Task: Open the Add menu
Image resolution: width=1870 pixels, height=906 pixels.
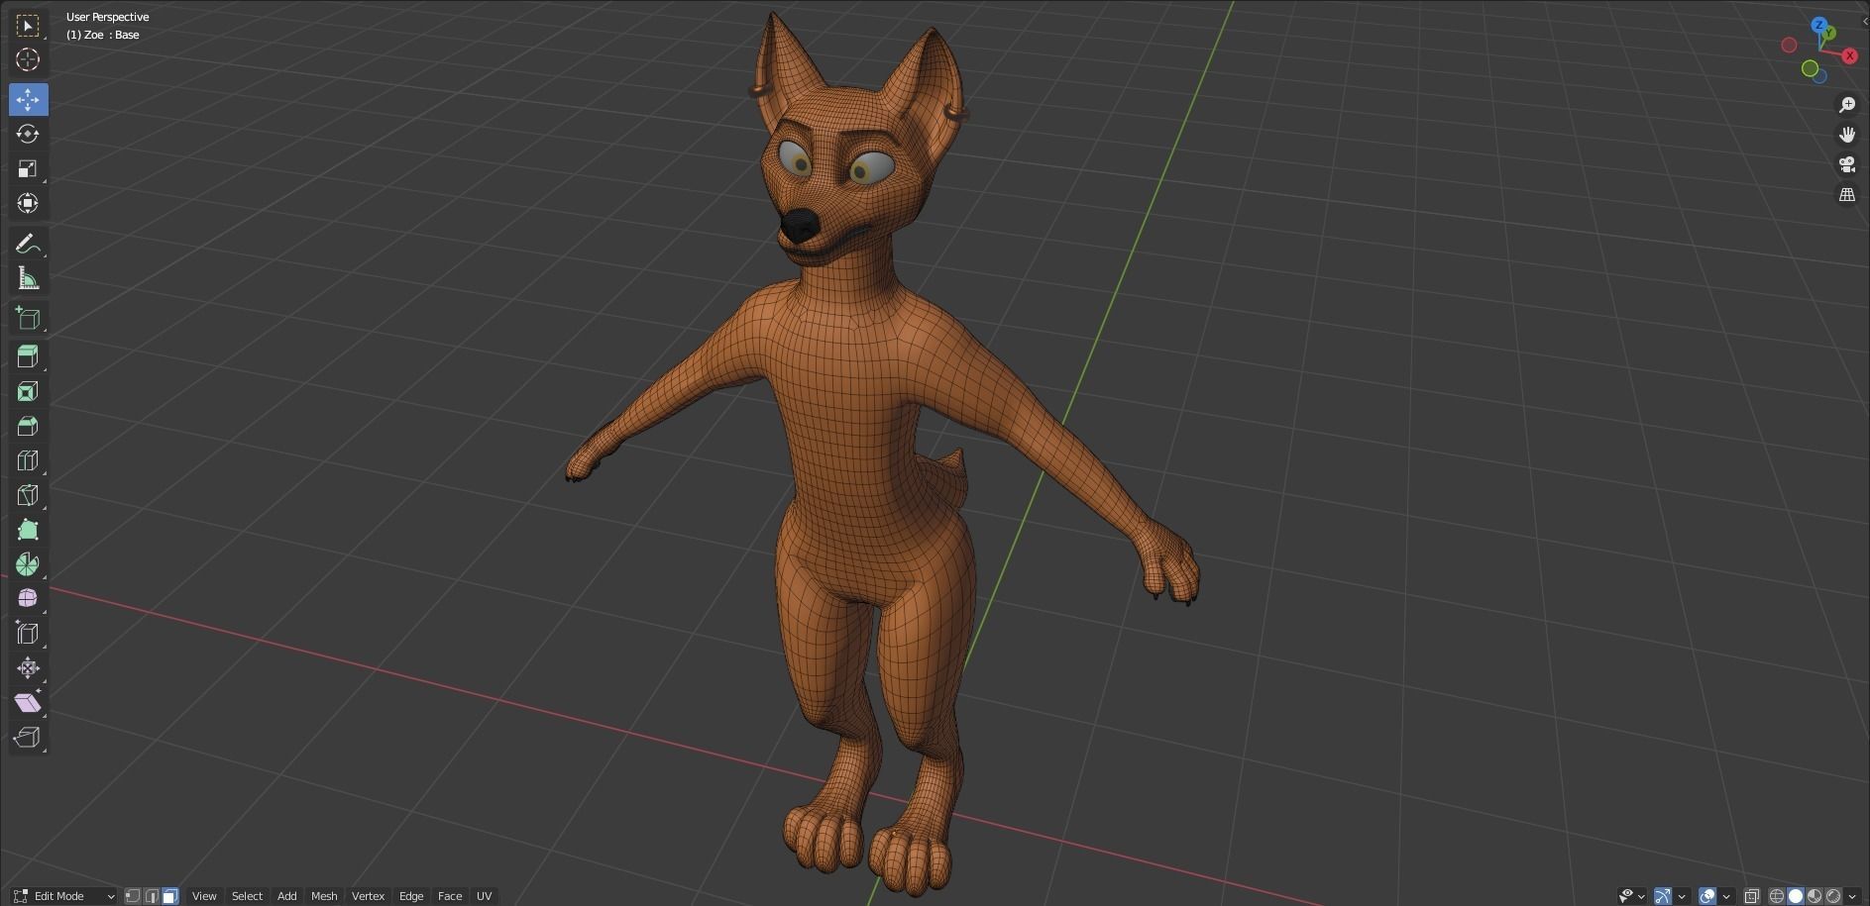Action: [x=286, y=896]
